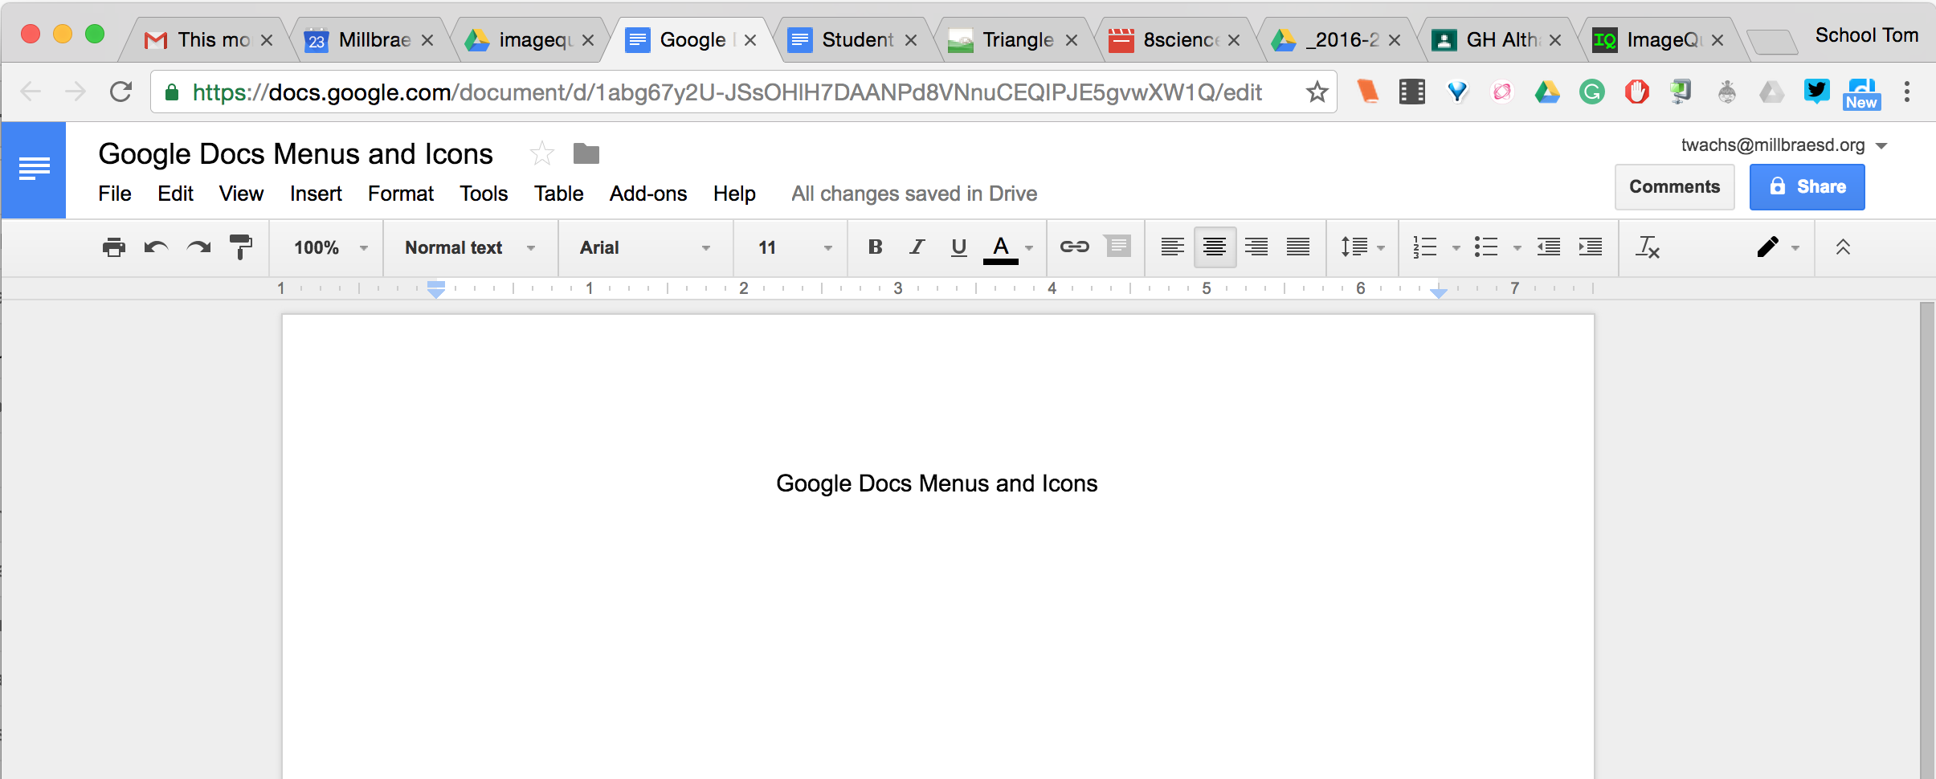Open the Help menu

[734, 194]
